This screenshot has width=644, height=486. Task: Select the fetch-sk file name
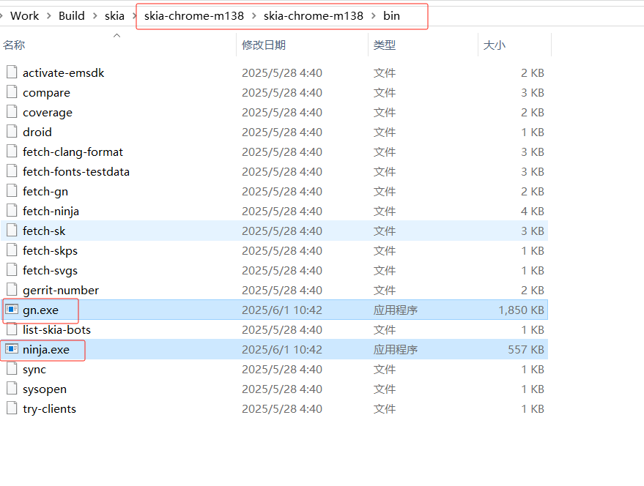pyautogui.click(x=44, y=231)
